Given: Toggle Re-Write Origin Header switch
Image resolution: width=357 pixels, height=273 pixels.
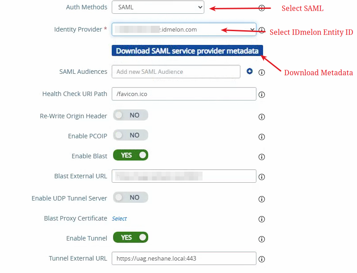Looking at the screenshot, I should [131, 115].
